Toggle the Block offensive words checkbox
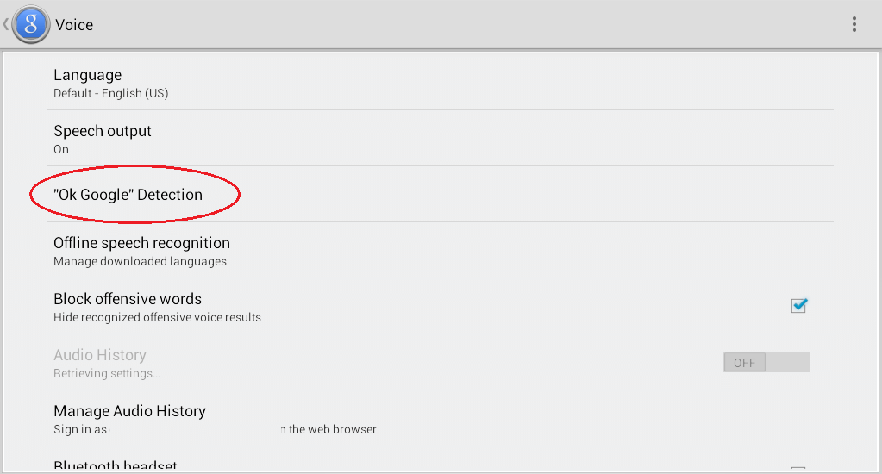This screenshot has height=474, width=882. coord(798,305)
